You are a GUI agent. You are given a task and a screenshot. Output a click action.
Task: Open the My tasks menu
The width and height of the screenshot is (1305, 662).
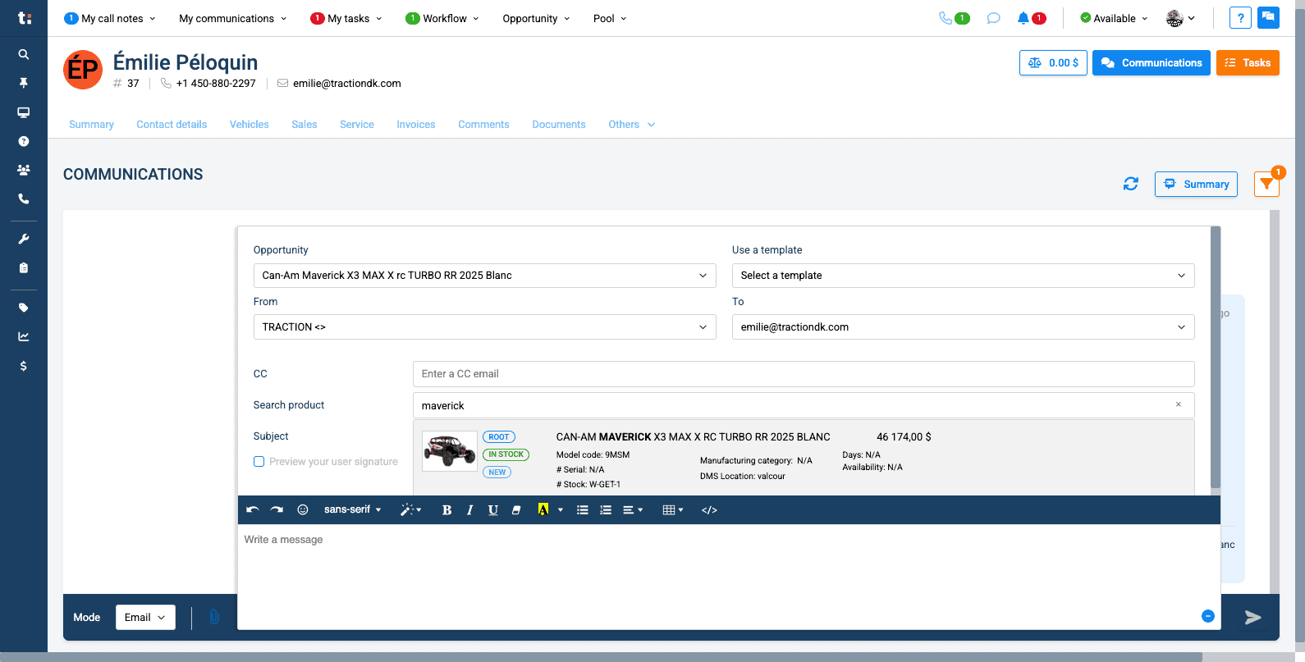pyautogui.click(x=346, y=18)
